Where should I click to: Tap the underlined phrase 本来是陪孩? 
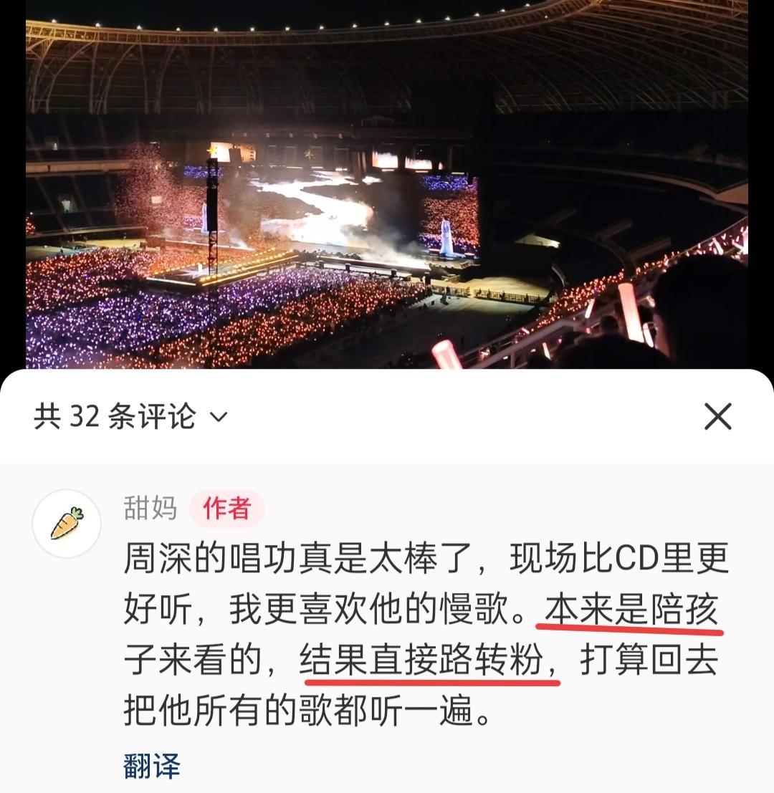pos(631,608)
